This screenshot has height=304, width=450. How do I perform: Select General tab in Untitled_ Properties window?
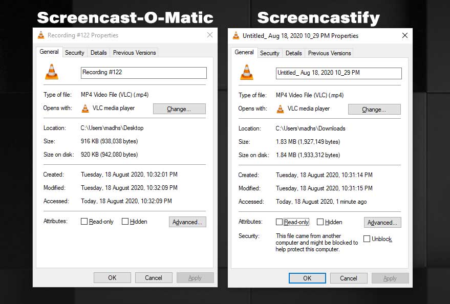click(x=244, y=53)
